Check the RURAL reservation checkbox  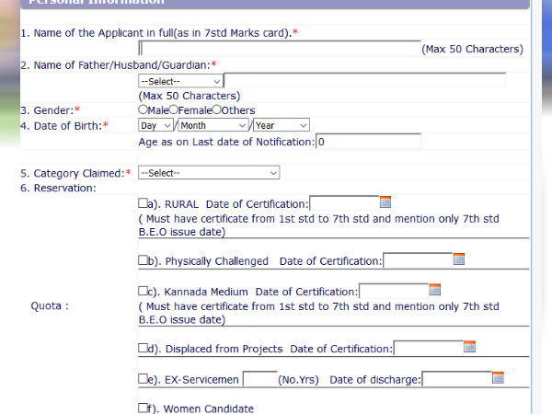(143, 202)
